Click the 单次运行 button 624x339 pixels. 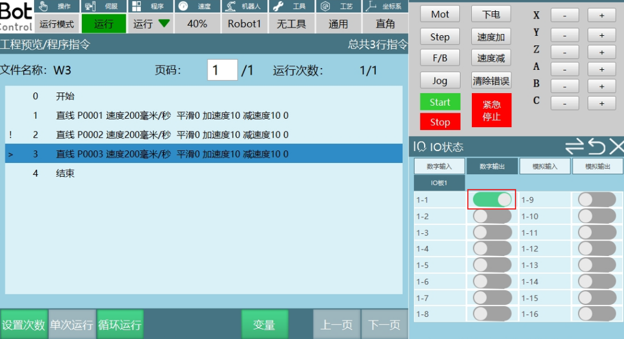pos(72,324)
